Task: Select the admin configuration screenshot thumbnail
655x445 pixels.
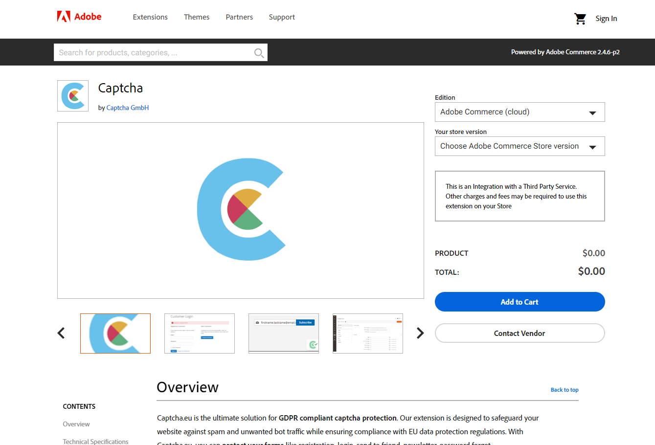Action: point(368,334)
